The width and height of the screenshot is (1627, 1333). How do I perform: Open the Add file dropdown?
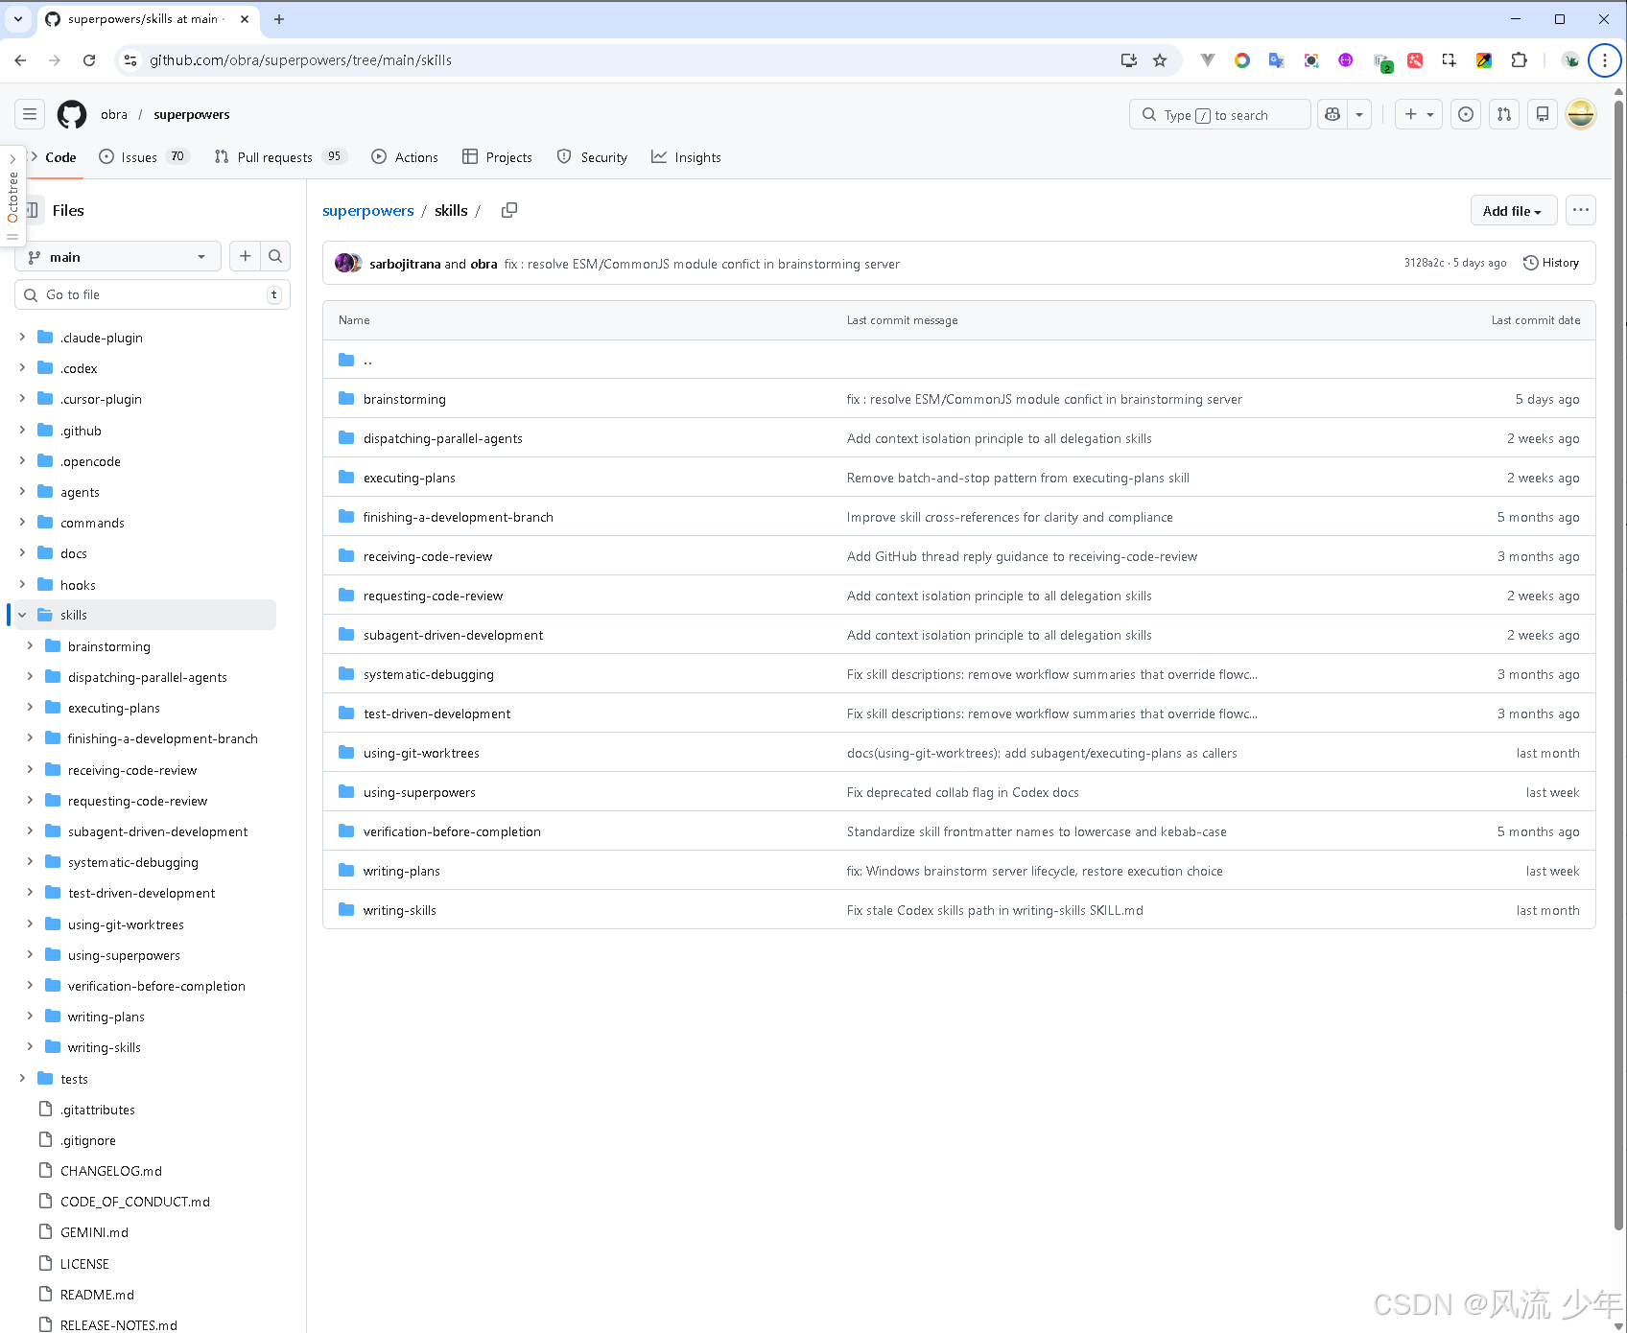click(x=1513, y=210)
